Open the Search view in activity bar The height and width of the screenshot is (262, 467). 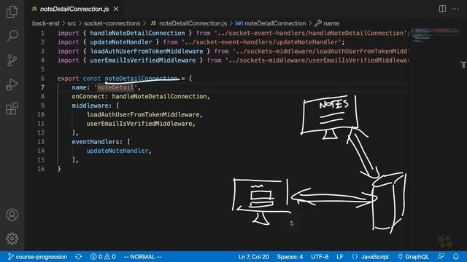12,36
